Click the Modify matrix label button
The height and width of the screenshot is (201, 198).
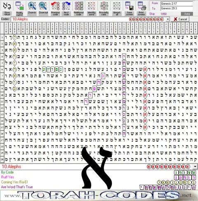(19, 14)
